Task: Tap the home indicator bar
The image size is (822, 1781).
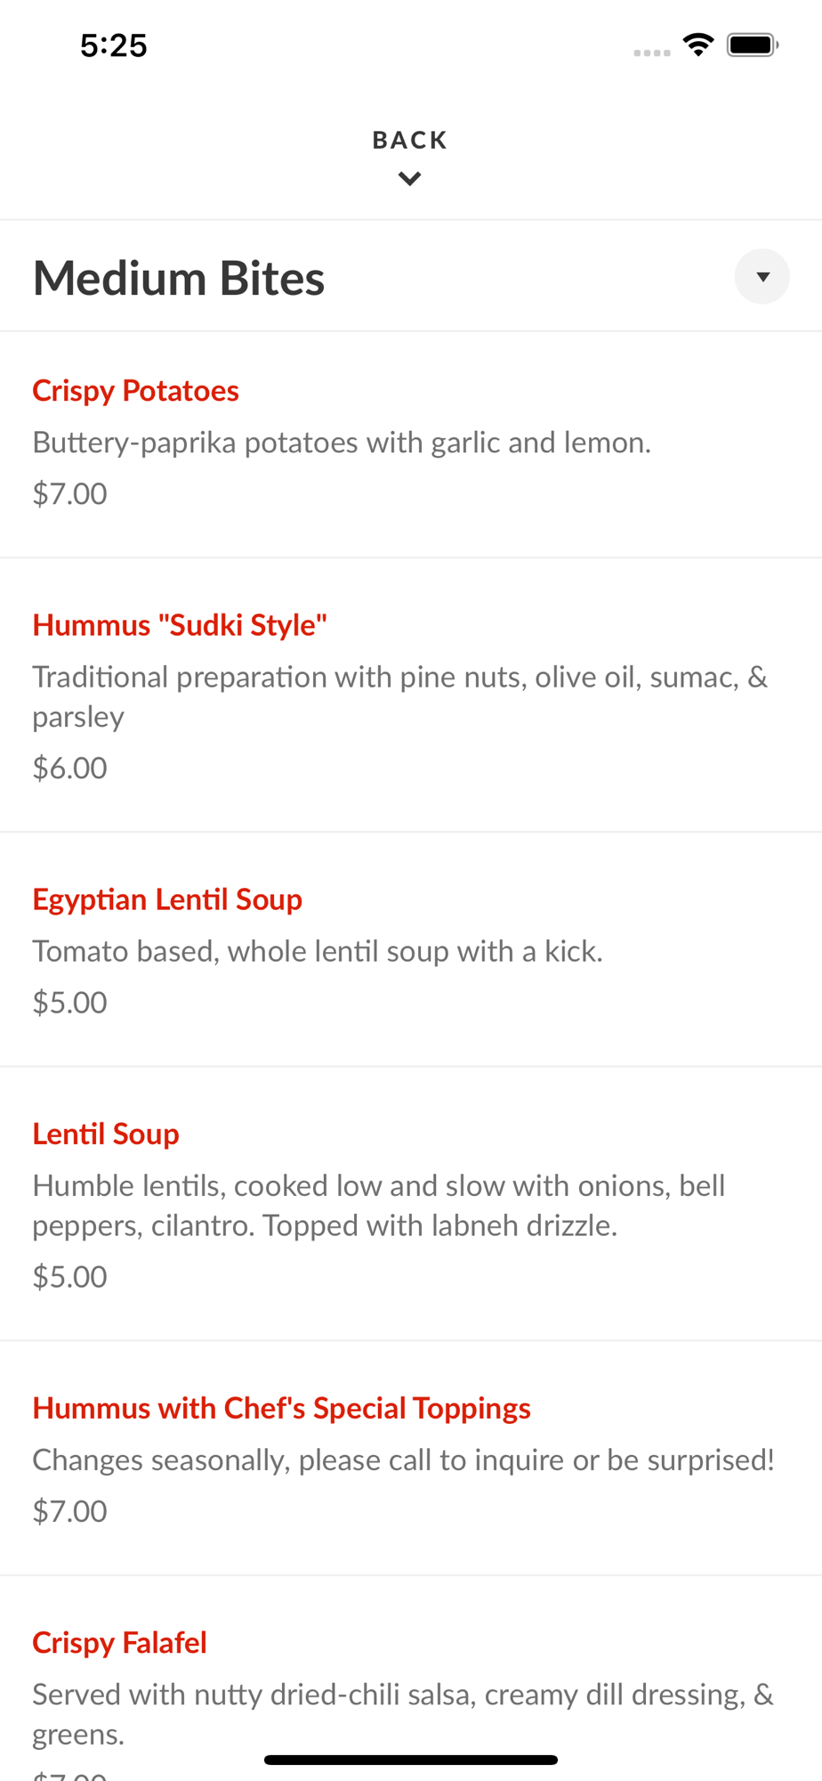Action: point(411,1760)
